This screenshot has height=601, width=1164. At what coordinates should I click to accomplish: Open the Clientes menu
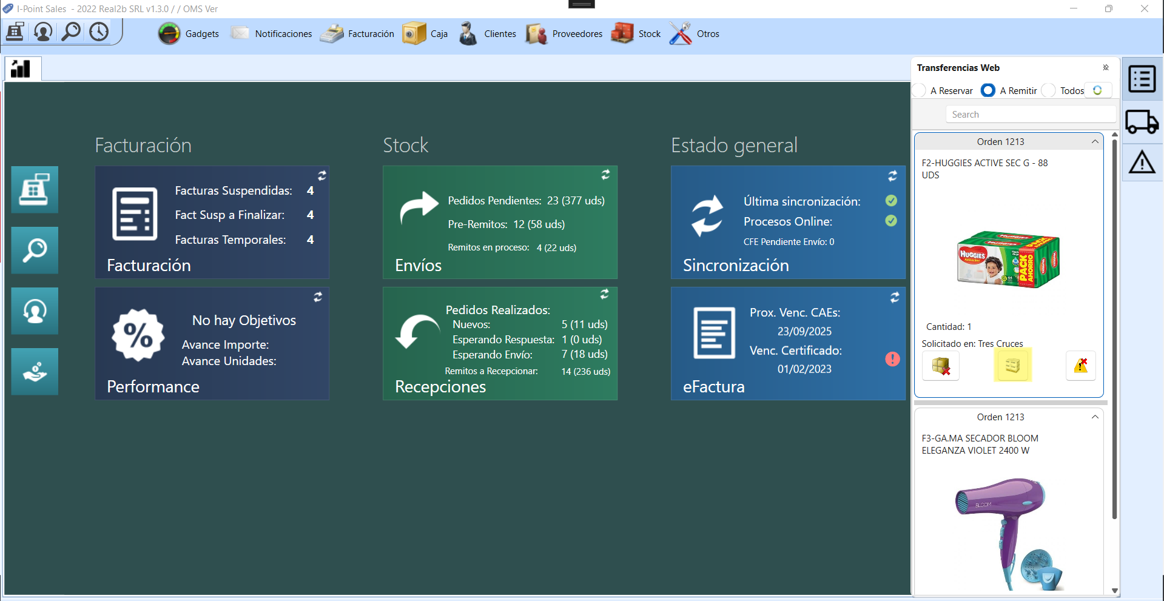pyautogui.click(x=487, y=34)
